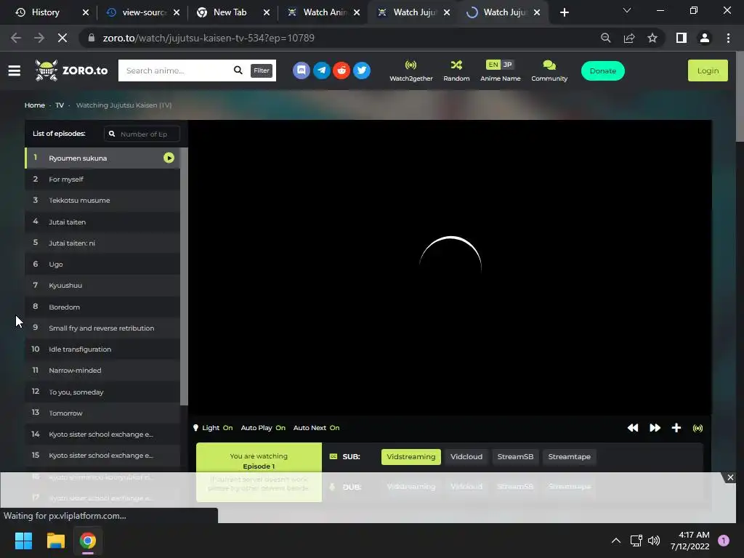The image size is (744, 558).
Task: Go to Home breadcrumb
Action: 35,105
